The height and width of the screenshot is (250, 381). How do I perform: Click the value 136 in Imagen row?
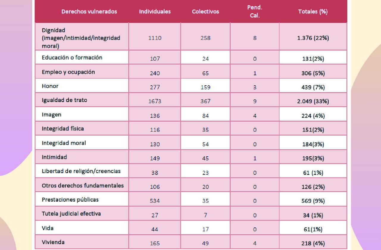click(x=155, y=116)
